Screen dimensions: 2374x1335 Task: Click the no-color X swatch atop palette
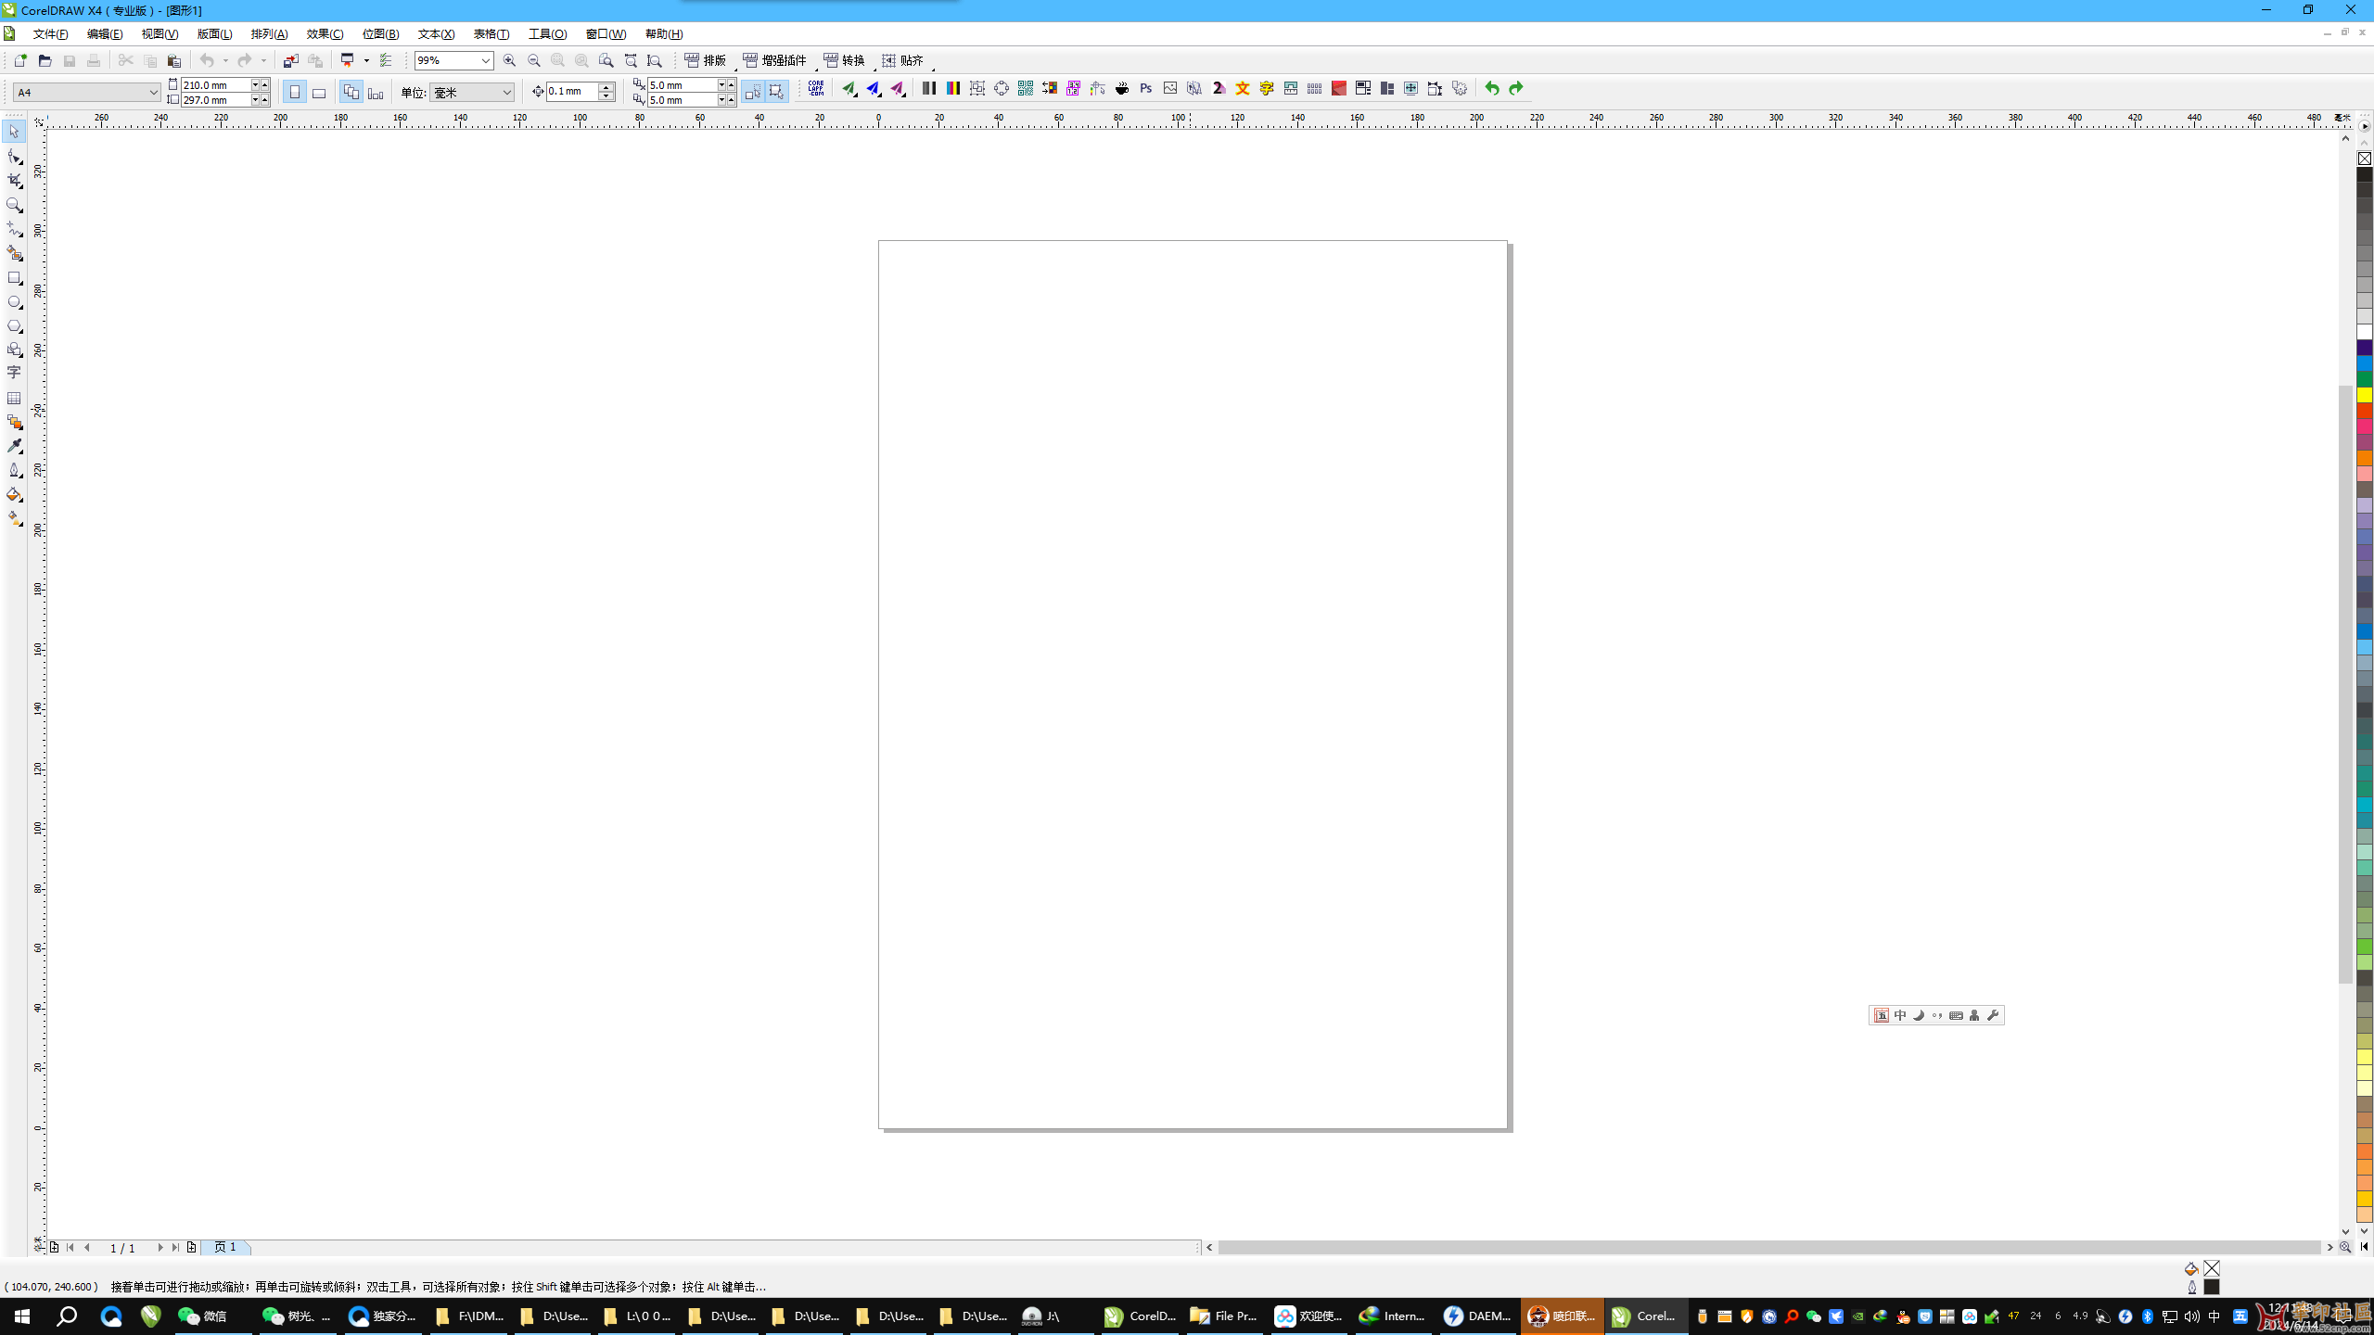(2364, 159)
